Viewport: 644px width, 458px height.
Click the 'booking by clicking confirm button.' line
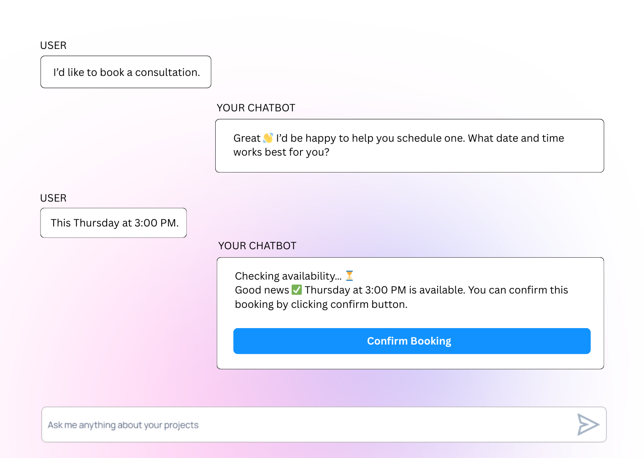point(321,304)
